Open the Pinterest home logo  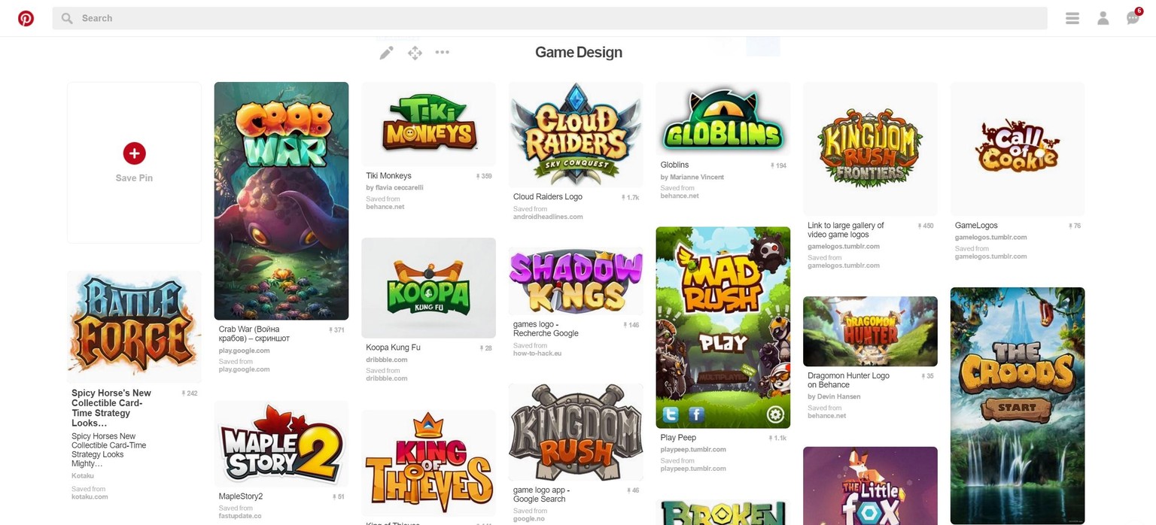[x=26, y=18]
